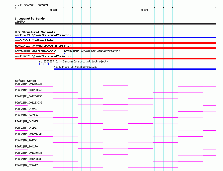
Task: Open variant label nsv4196670
Action: tap(43, 56)
